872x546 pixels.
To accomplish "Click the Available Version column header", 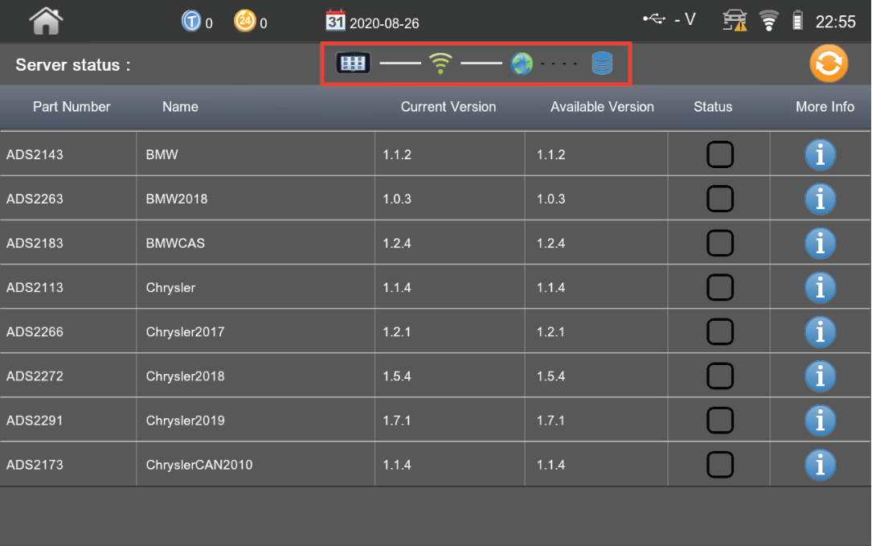I will [x=602, y=107].
